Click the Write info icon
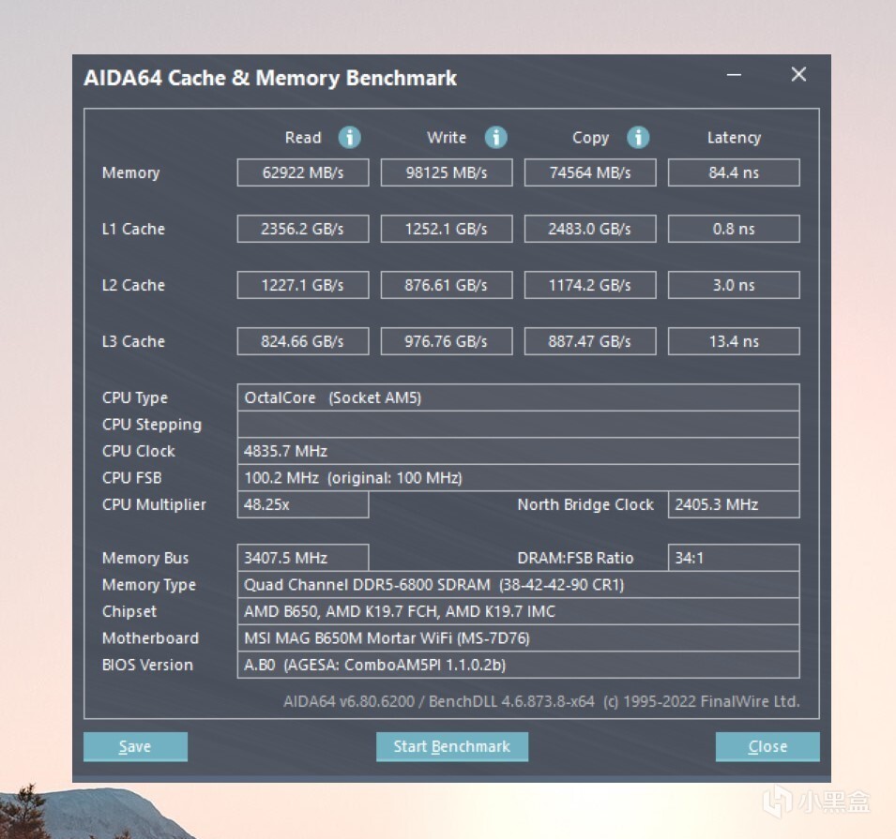Image resolution: width=896 pixels, height=839 pixels. (x=495, y=137)
